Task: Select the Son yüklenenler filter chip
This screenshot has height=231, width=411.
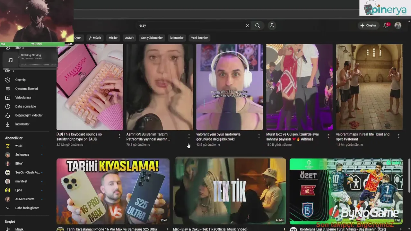Action: coord(152,38)
